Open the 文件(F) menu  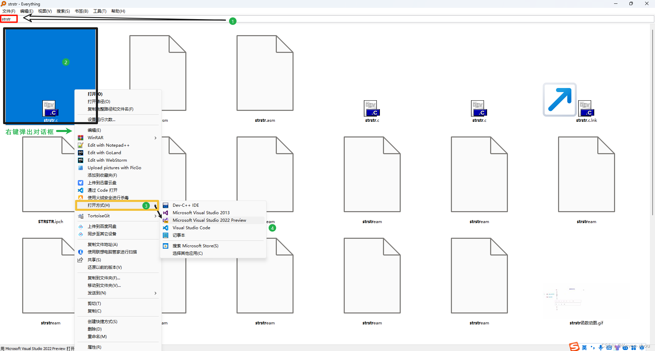click(x=9, y=11)
